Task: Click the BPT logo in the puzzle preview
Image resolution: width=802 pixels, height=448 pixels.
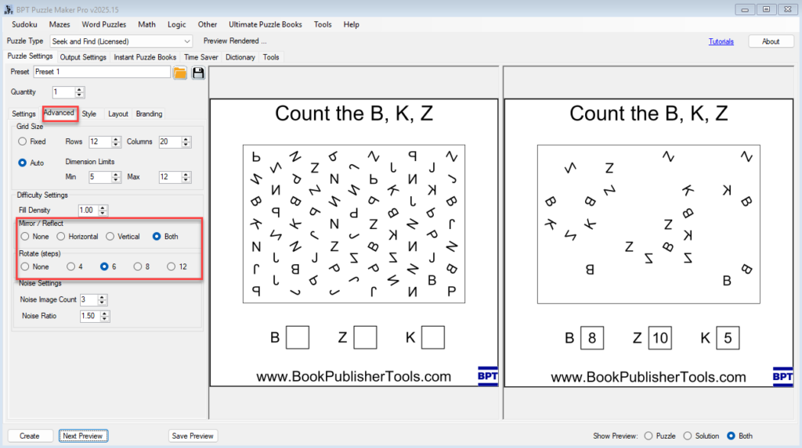Action: 487,376
